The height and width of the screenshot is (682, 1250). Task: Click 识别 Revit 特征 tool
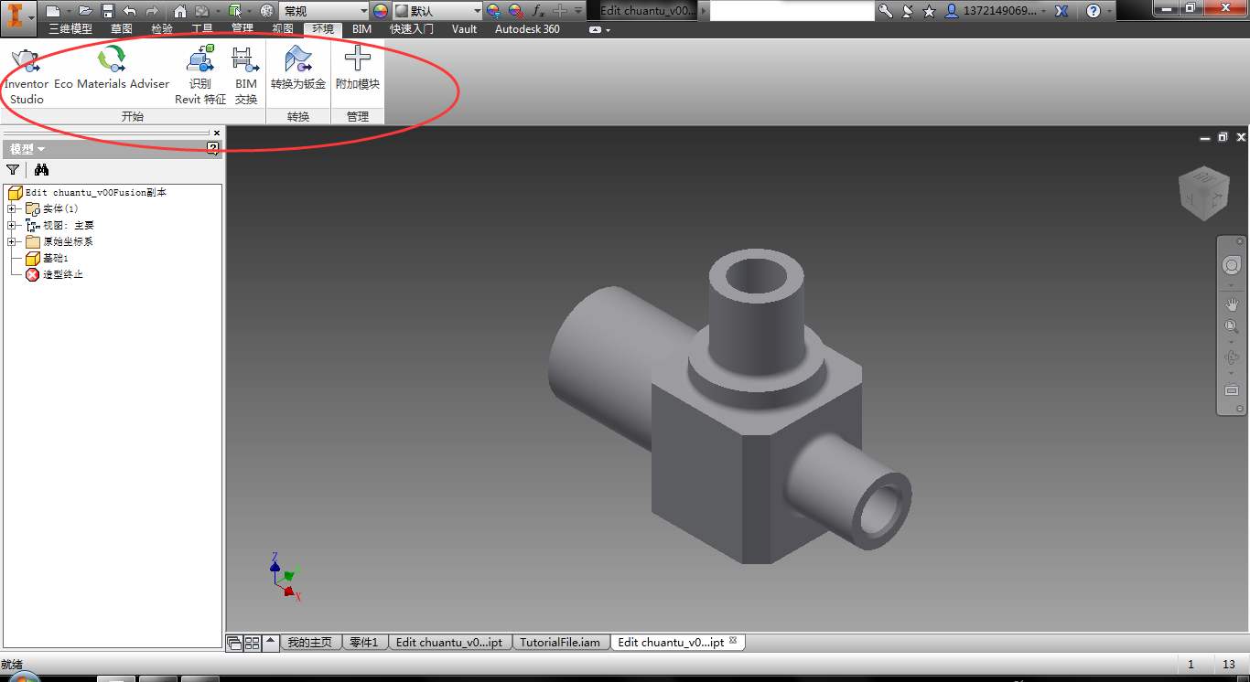coord(200,75)
